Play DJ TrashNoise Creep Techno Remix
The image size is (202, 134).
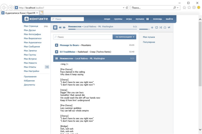57,52
